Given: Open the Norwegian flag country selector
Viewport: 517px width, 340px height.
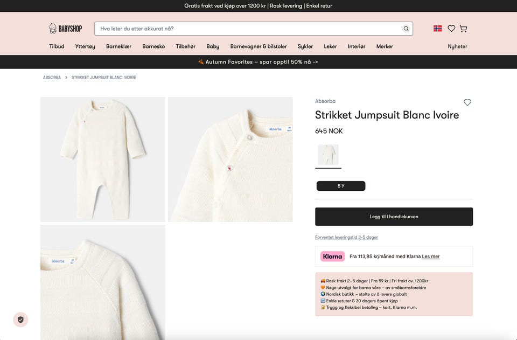Looking at the screenshot, I should tap(438, 29).
